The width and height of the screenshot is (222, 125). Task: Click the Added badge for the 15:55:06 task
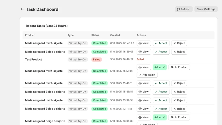tap(160, 67)
